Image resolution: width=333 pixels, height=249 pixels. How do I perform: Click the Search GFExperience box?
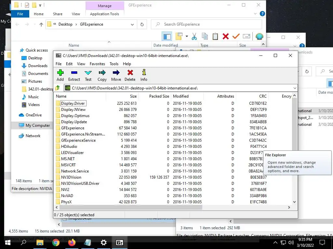[x=206, y=24]
